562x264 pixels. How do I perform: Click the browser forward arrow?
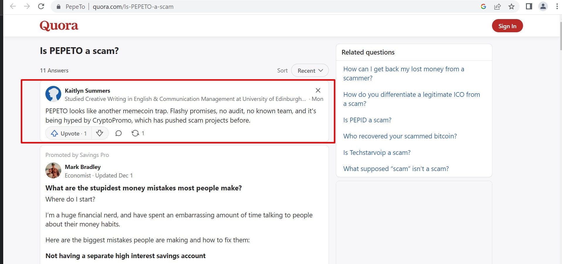tap(27, 6)
